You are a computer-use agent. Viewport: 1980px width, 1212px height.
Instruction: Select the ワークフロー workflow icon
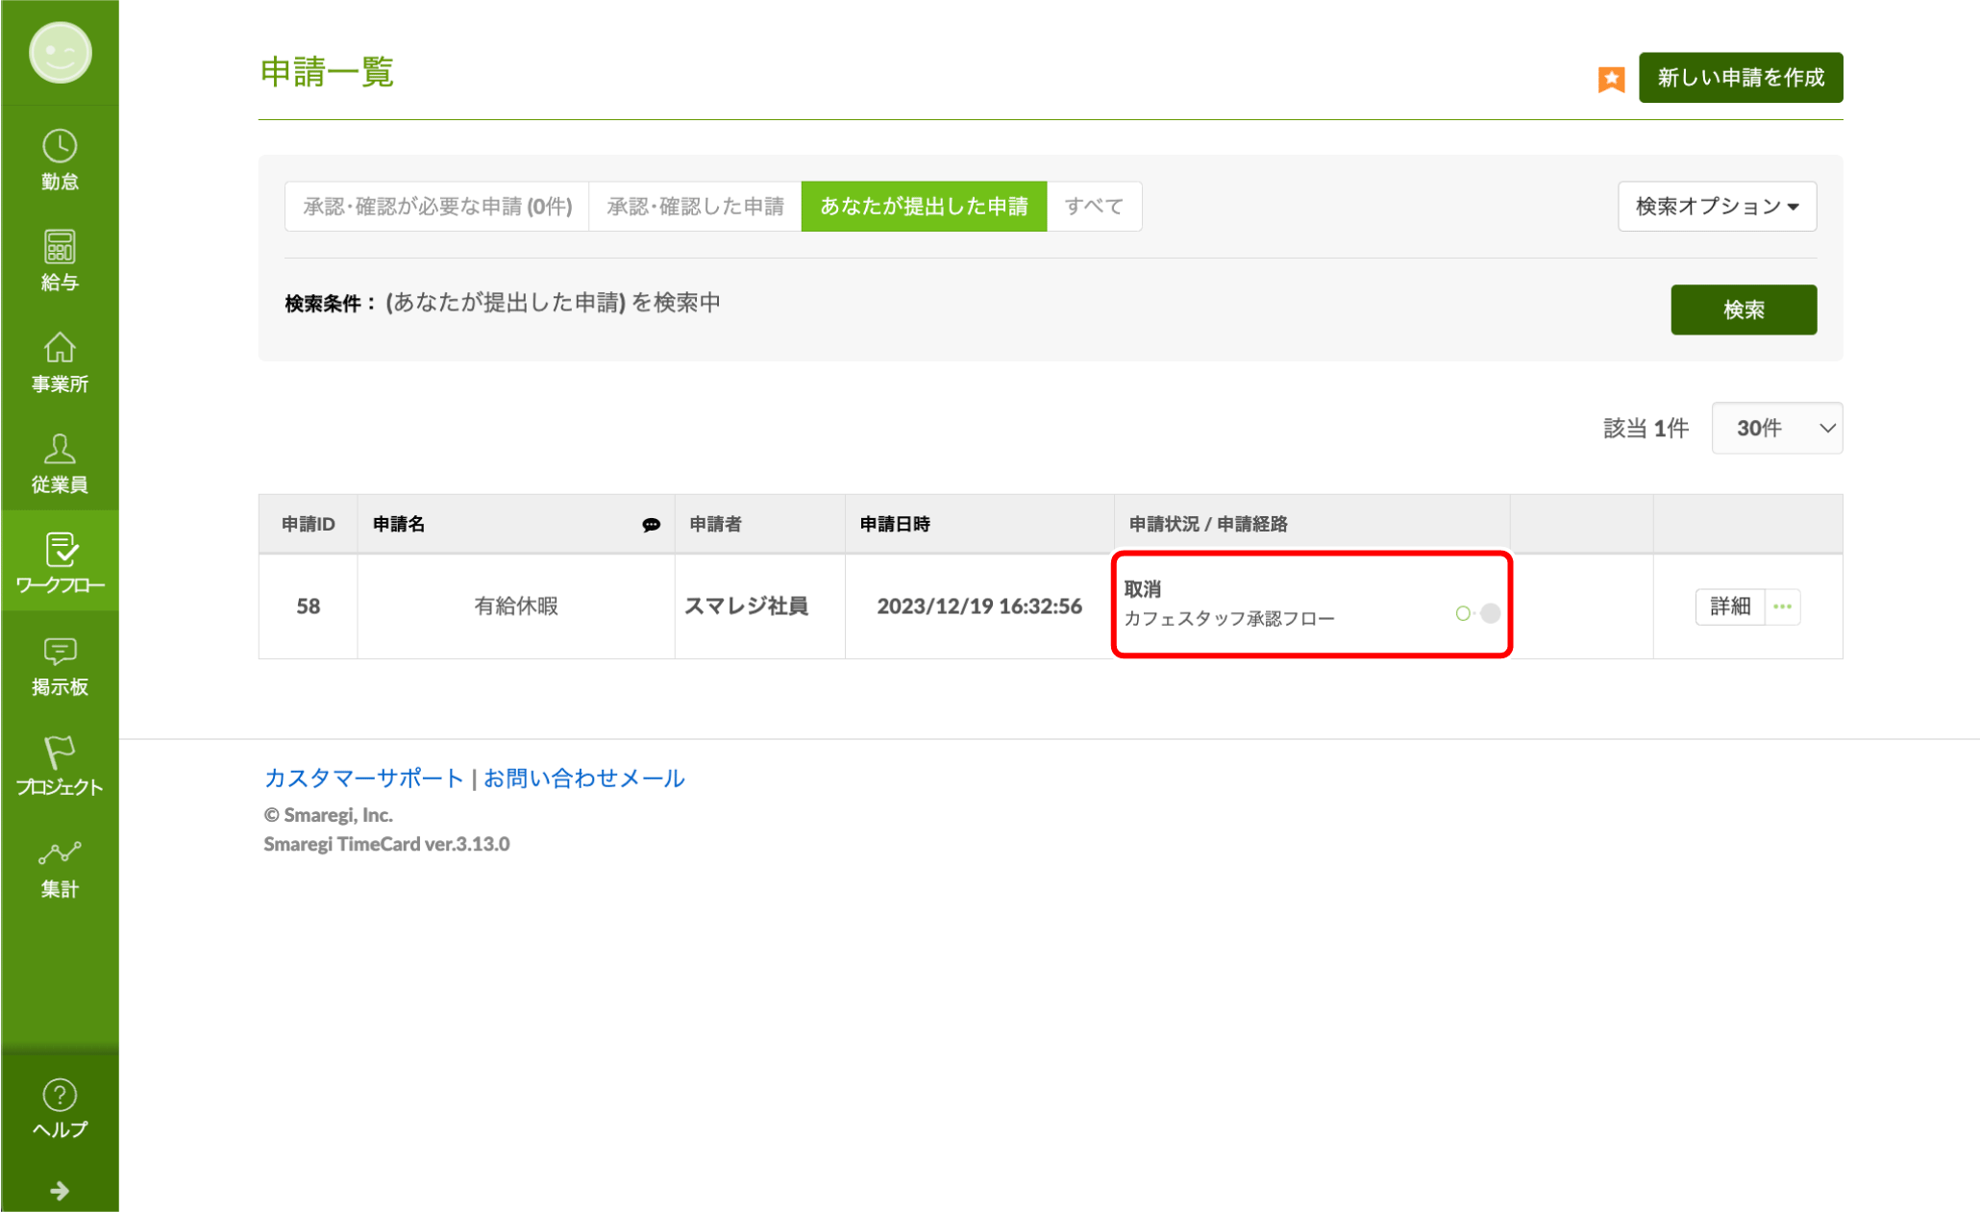coord(60,551)
